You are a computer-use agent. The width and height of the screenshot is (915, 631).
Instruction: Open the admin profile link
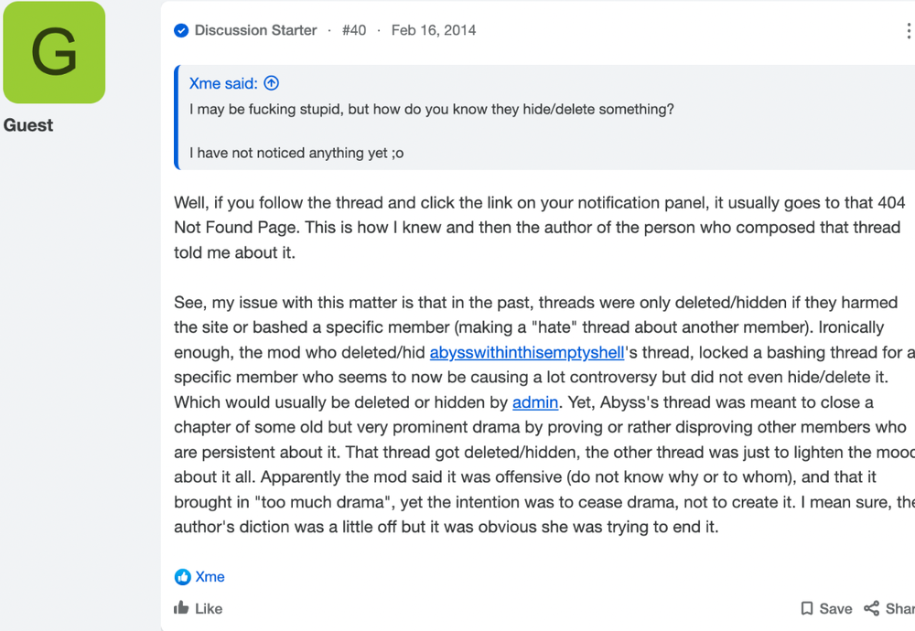point(535,402)
